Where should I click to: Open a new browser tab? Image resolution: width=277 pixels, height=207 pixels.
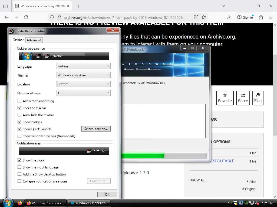pos(78,6)
